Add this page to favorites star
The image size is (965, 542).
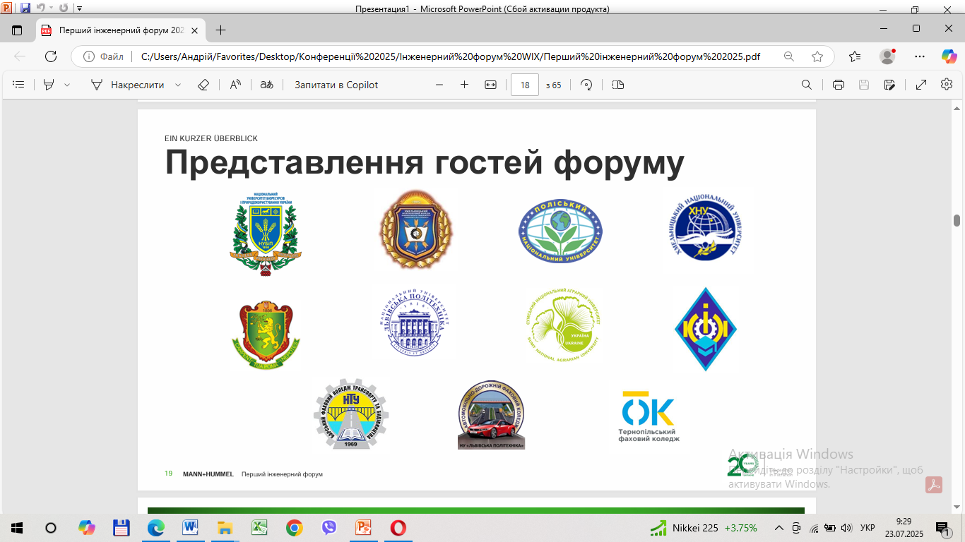(x=817, y=56)
